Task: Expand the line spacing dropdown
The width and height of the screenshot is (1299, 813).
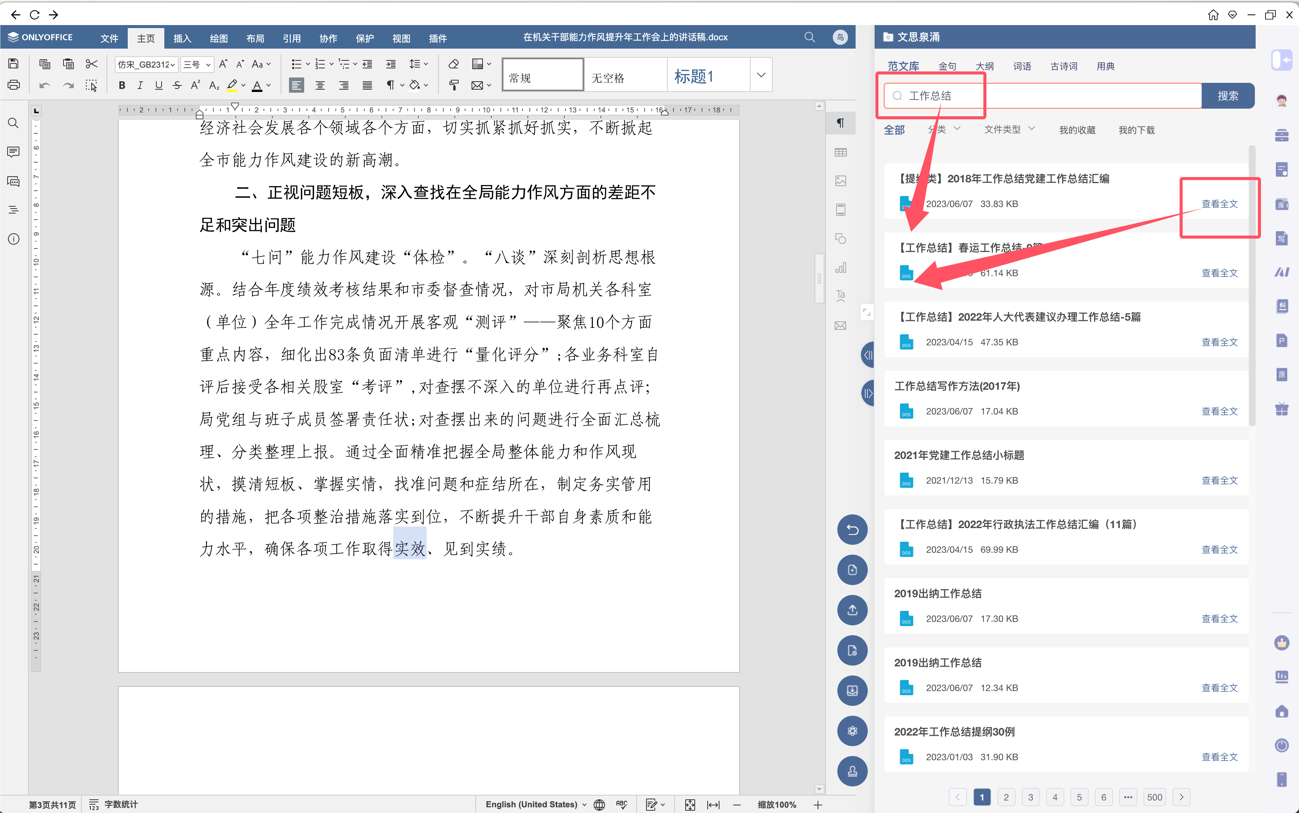Action: pyautogui.click(x=426, y=64)
